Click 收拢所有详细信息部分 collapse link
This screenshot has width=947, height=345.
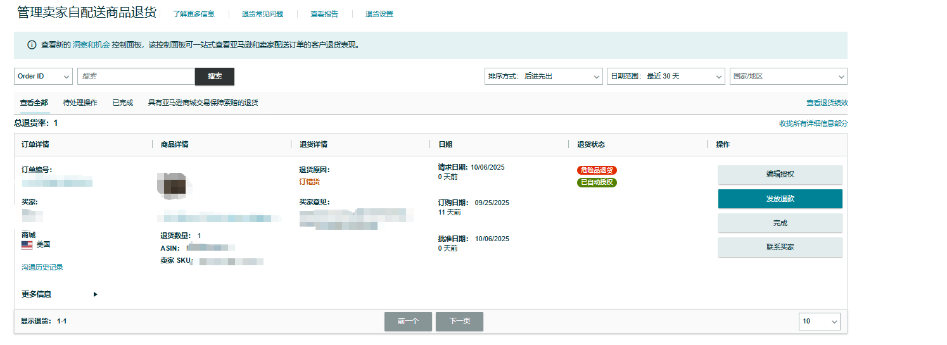tap(813, 124)
